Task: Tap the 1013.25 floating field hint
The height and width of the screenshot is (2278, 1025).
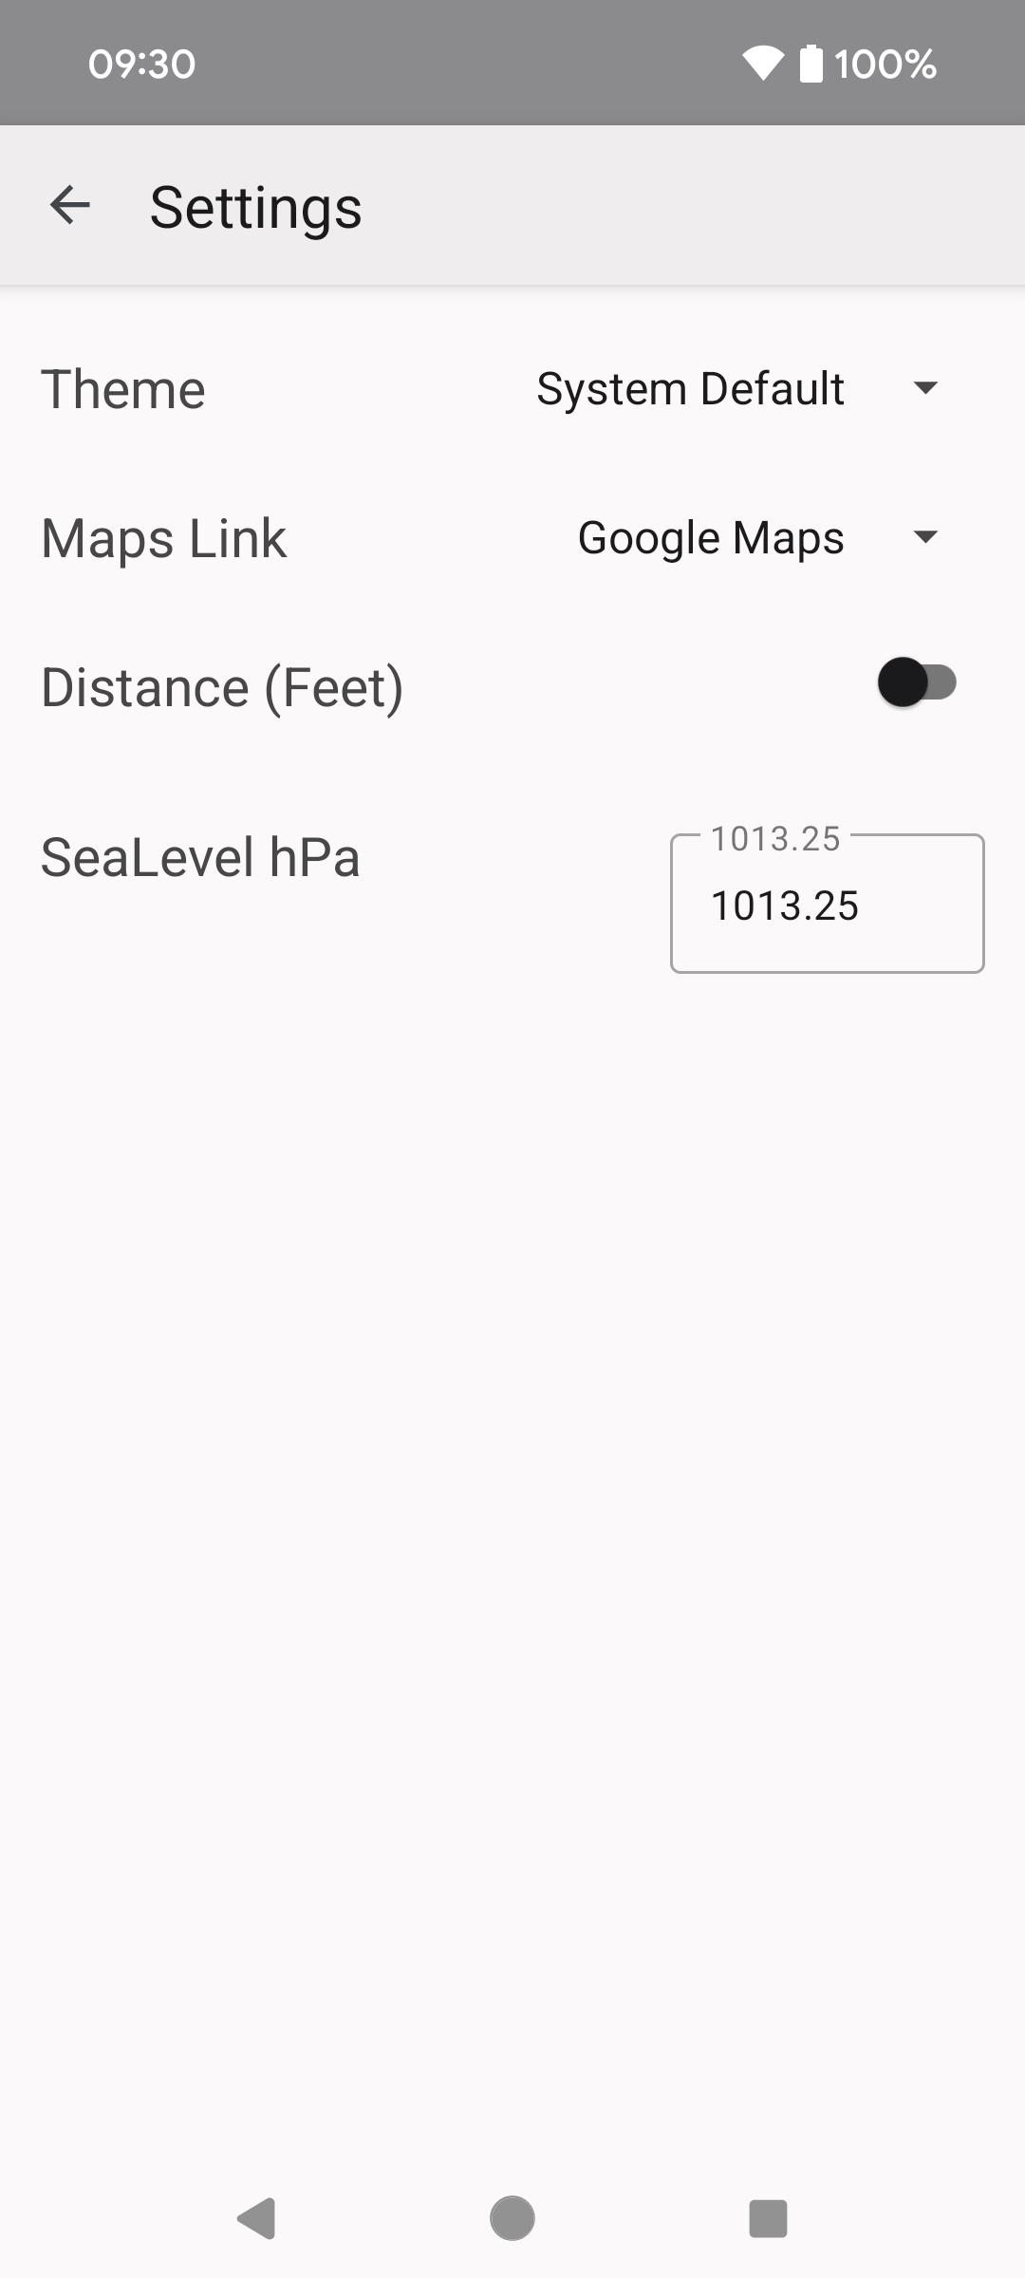Action: (x=775, y=838)
